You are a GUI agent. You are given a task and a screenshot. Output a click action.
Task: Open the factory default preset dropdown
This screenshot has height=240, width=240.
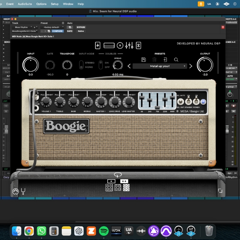coord(52,27)
